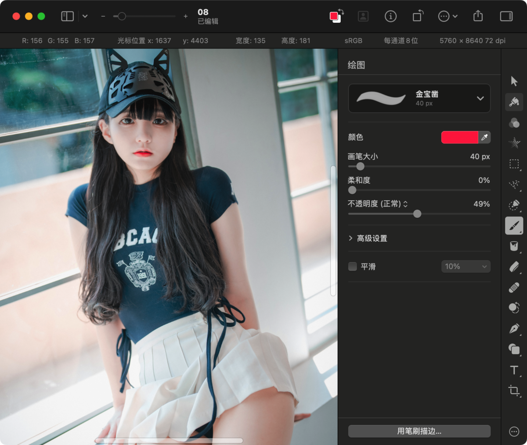Expand the 高级设置 advanced settings
Screen dimensions: 527x445
(368, 239)
